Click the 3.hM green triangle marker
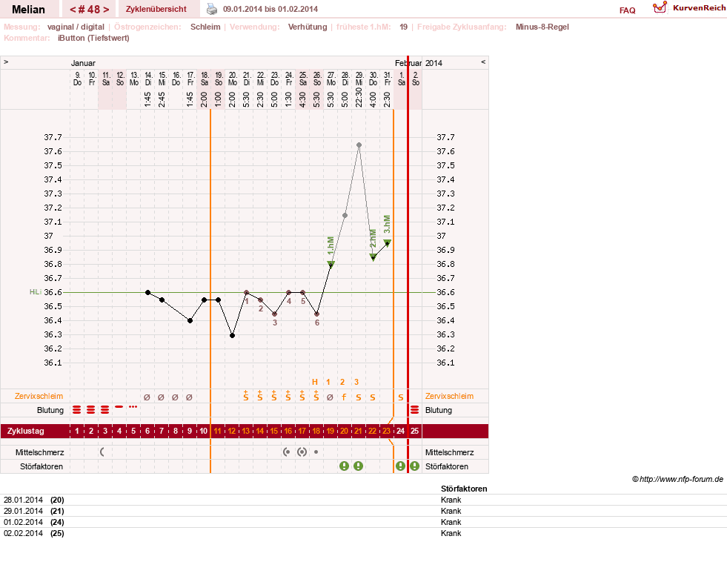Screen dimensions: 727x562 coord(387,242)
